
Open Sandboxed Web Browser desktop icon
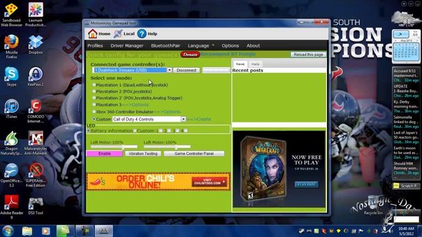click(x=11, y=14)
